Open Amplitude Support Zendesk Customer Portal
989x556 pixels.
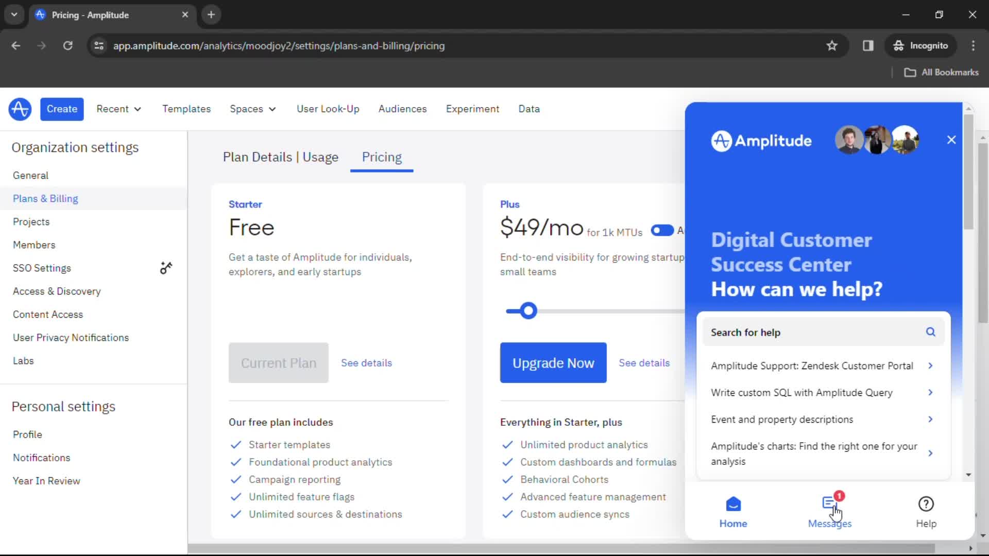[x=812, y=365]
